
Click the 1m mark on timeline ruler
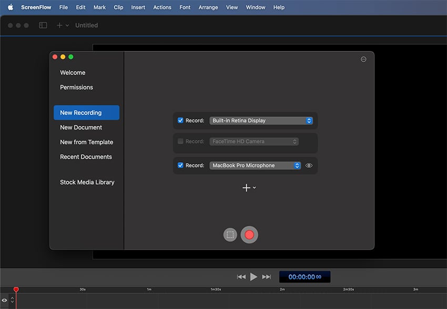pos(149,290)
